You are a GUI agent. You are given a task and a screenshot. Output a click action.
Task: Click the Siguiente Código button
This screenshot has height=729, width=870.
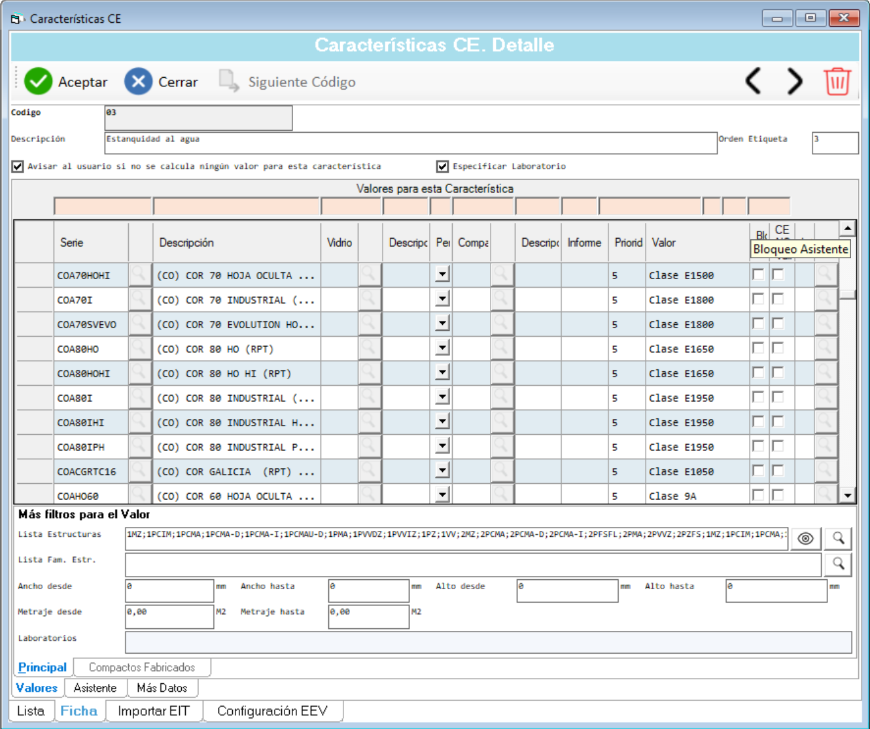(x=288, y=82)
